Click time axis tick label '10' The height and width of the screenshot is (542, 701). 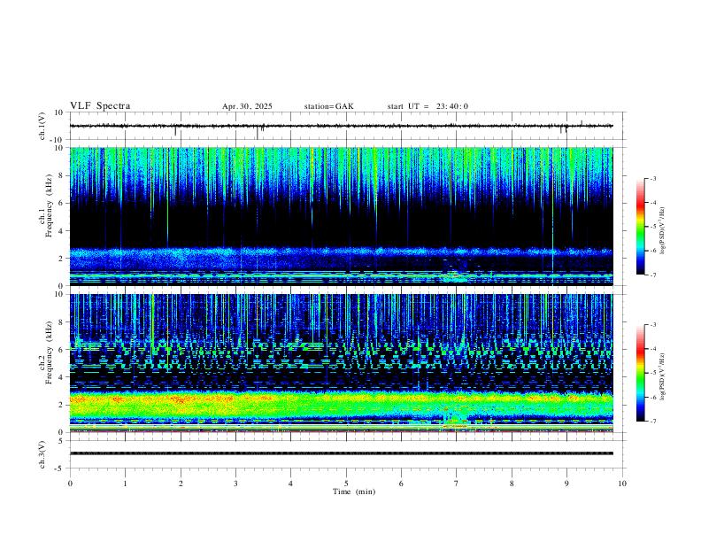coord(622,484)
